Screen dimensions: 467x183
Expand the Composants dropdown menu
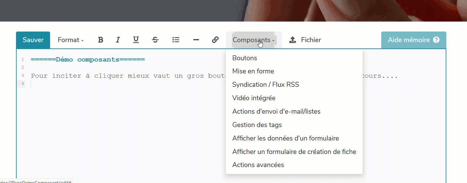(253, 40)
